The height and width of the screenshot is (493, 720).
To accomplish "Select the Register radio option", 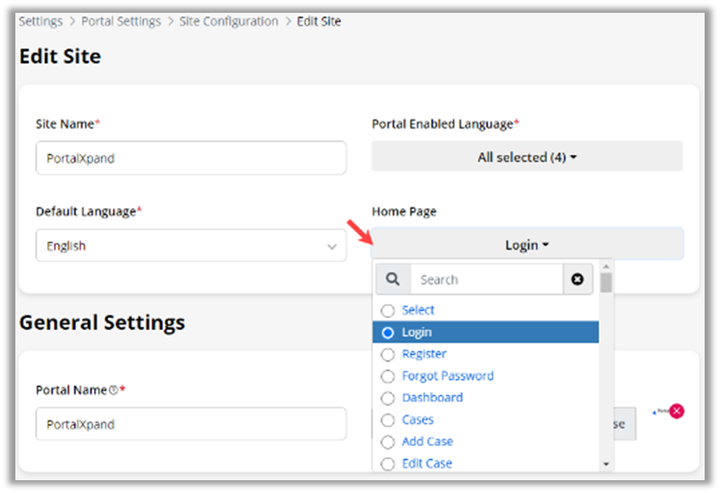I will (388, 354).
